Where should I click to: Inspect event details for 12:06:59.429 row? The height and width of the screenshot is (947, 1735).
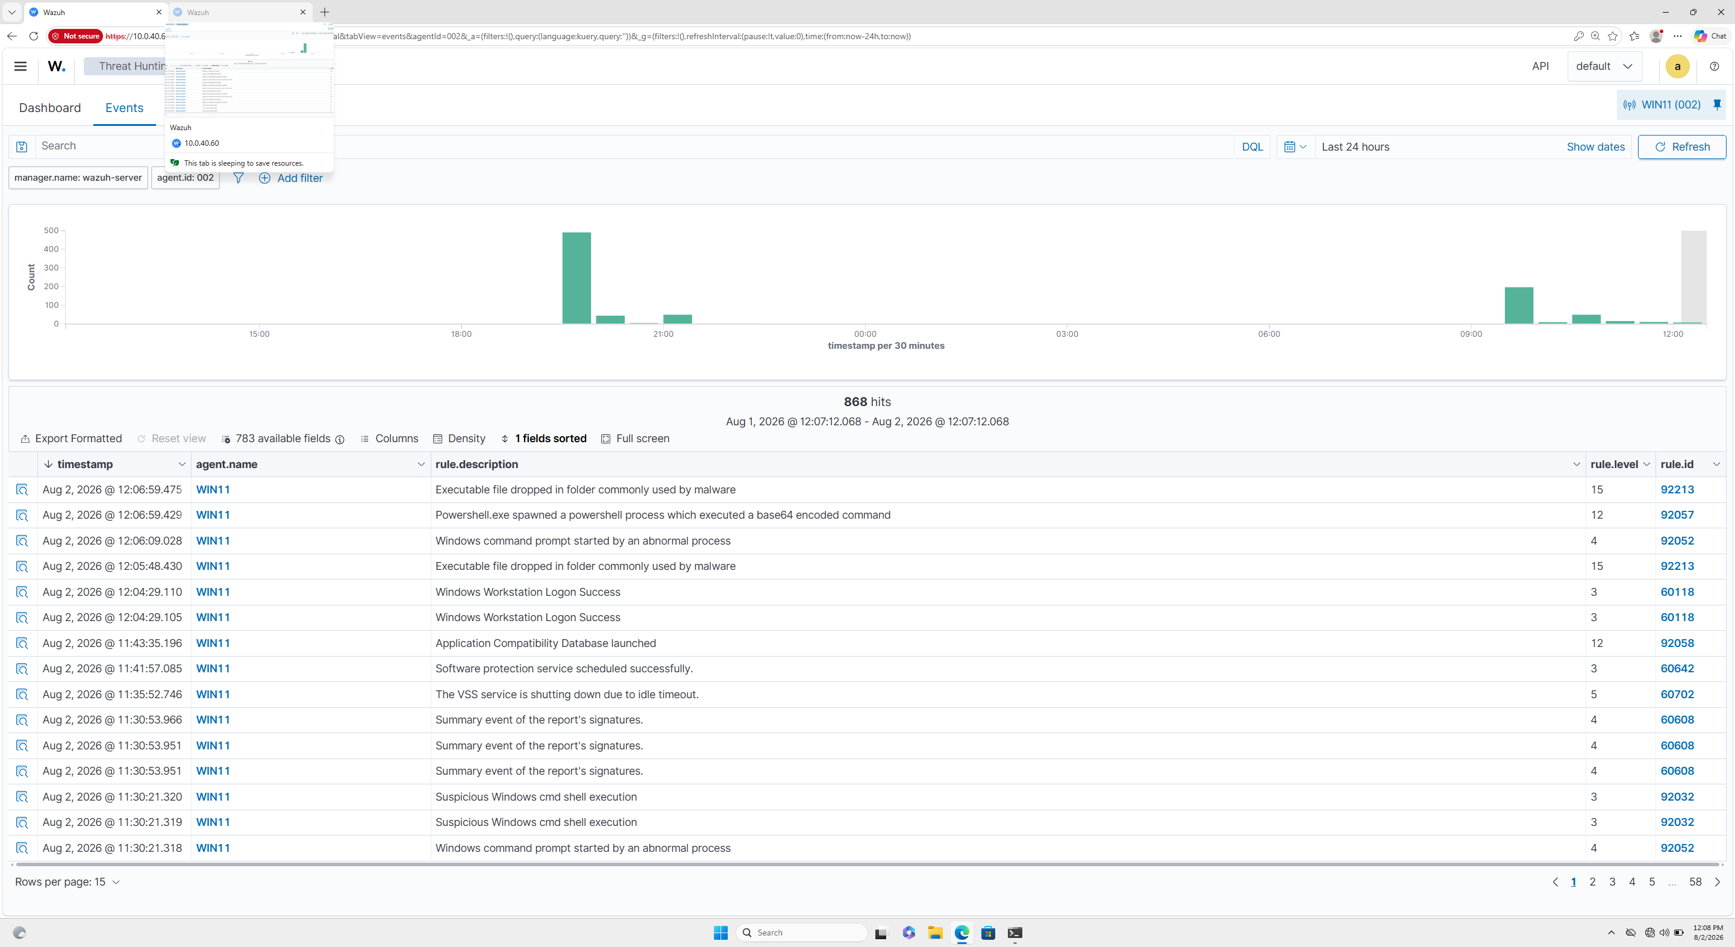(22, 515)
